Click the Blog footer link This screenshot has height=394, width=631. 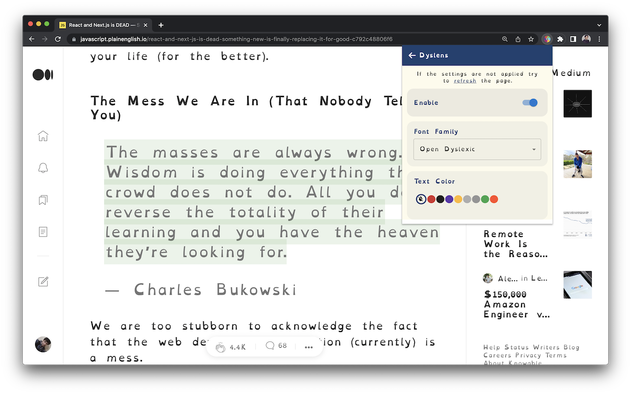pyautogui.click(x=572, y=347)
